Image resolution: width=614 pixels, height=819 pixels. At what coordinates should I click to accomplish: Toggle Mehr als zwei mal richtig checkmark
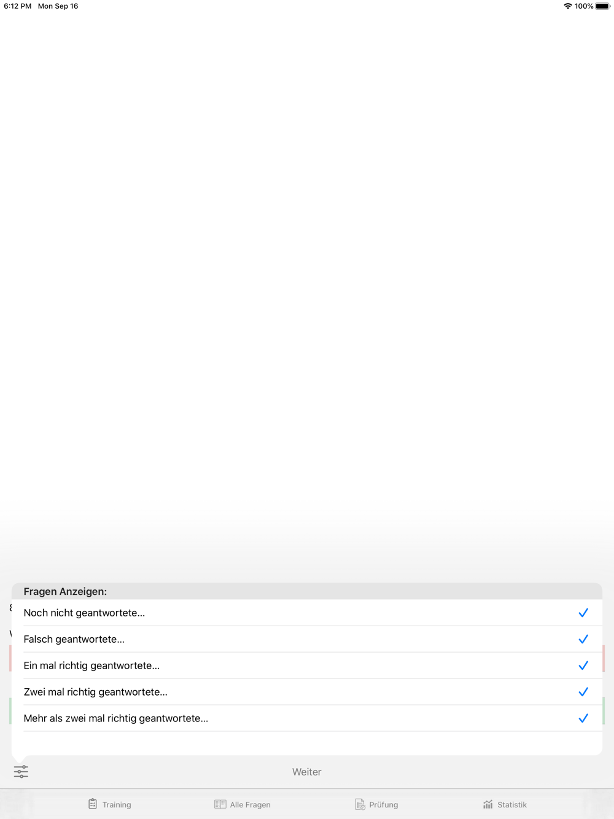coord(583,718)
